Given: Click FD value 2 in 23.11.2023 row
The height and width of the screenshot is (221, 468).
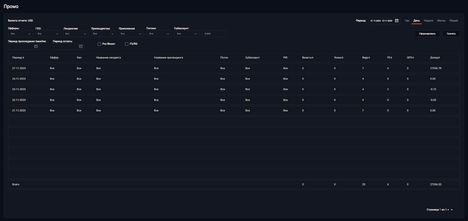Looking at the screenshot, I should tap(388, 89).
